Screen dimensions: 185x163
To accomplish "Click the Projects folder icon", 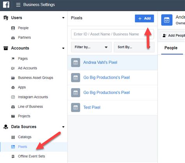I will [13, 116].
